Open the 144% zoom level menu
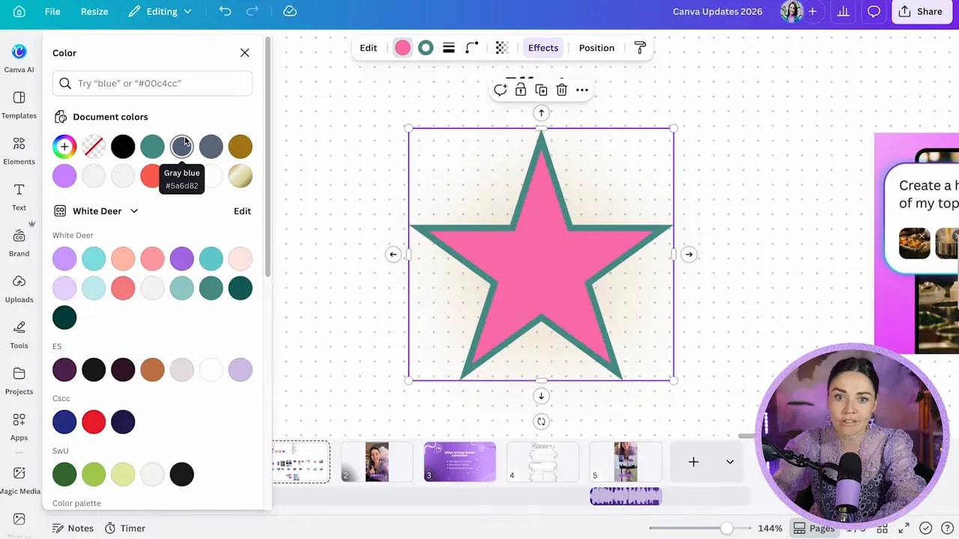959x539 pixels. point(769,528)
